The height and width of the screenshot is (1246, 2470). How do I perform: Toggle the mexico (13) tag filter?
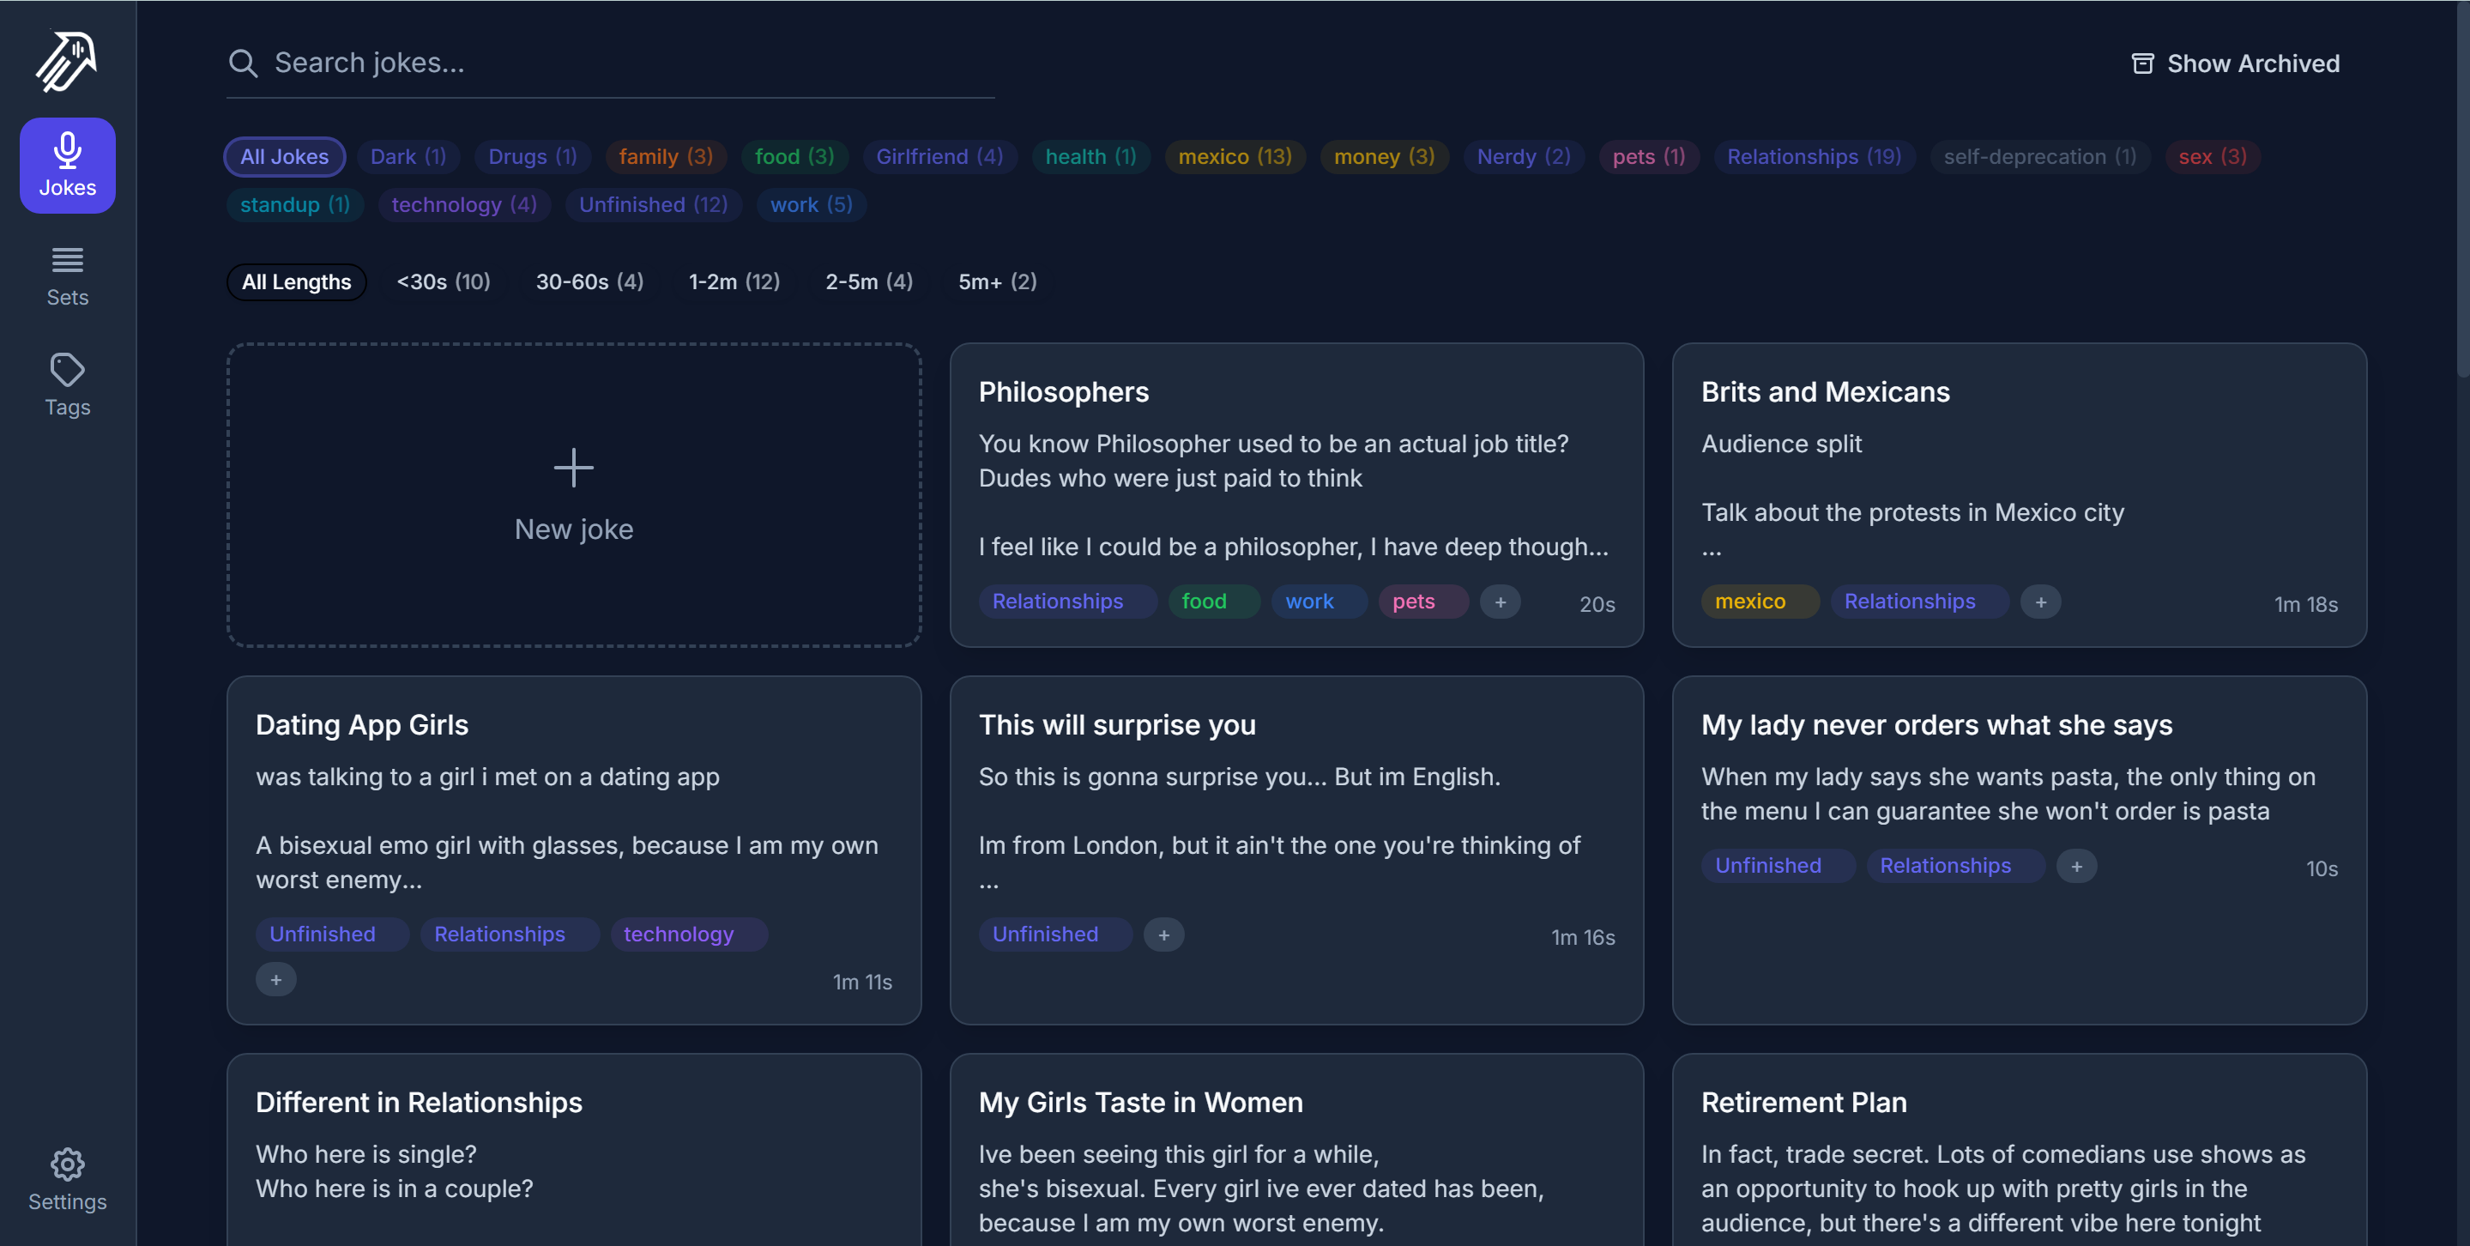(1234, 156)
